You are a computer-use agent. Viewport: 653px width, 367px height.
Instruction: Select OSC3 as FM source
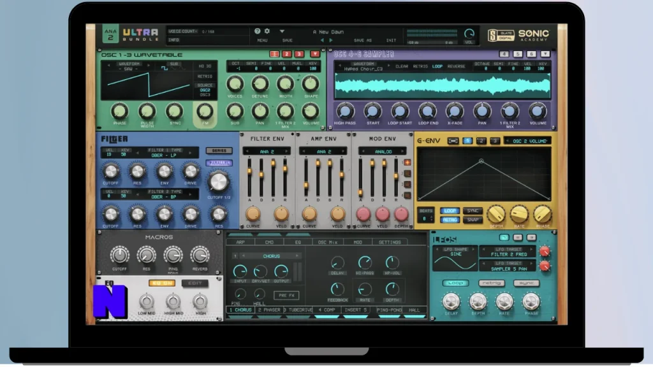205,95
